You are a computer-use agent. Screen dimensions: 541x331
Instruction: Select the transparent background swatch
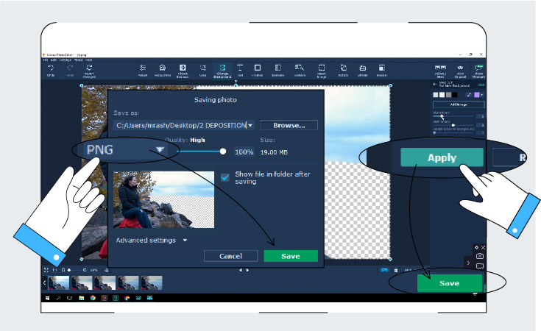[436, 95]
